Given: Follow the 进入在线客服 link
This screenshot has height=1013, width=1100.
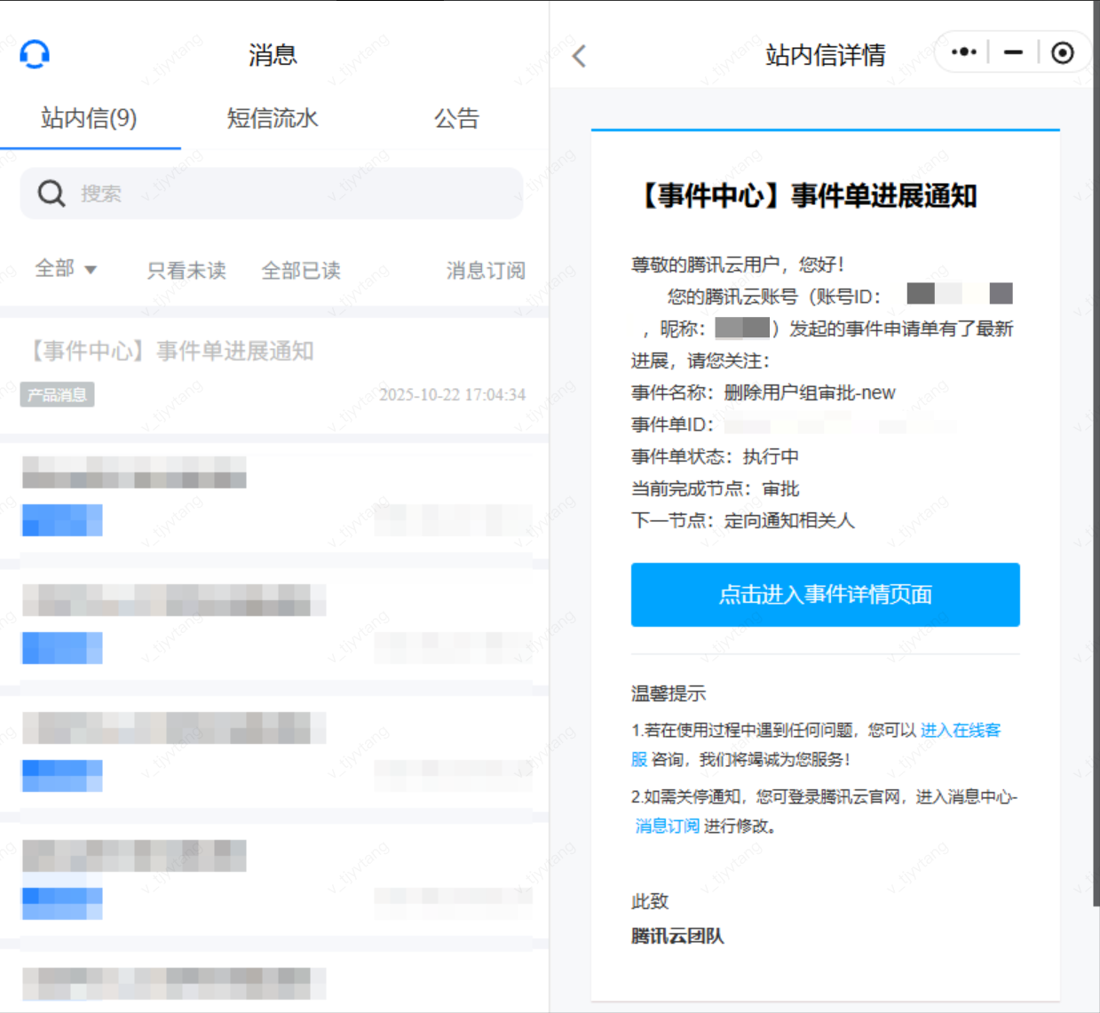Looking at the screenshot, I should coord(960,730).
